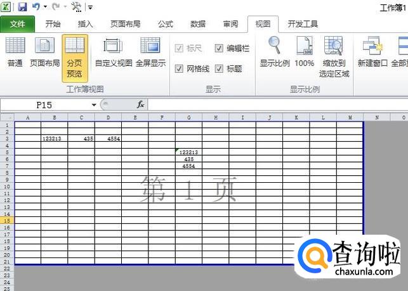Switch to the 开始 tab
The height and width of the screenshot is (291, 408).
click(53, 24)
